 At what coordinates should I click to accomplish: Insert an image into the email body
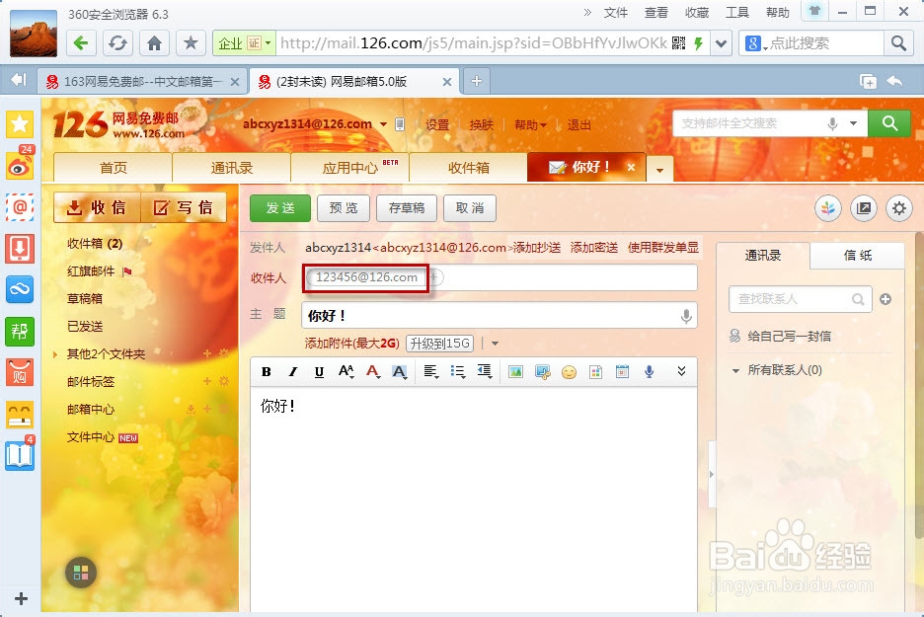514,372
